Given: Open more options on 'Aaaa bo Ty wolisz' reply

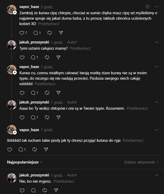Looking at the screenshot, I should [x=157, y=102].
